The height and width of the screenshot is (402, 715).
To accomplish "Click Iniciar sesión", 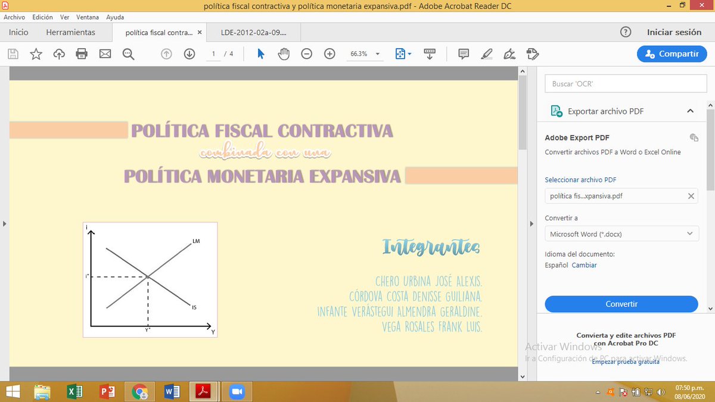I will tap(674, 32).
